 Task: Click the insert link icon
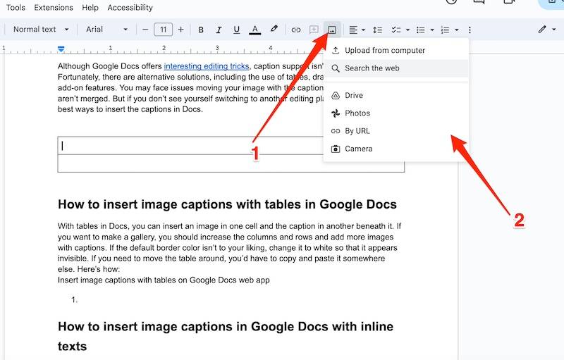pyautogui.click(x=296, y=30)
